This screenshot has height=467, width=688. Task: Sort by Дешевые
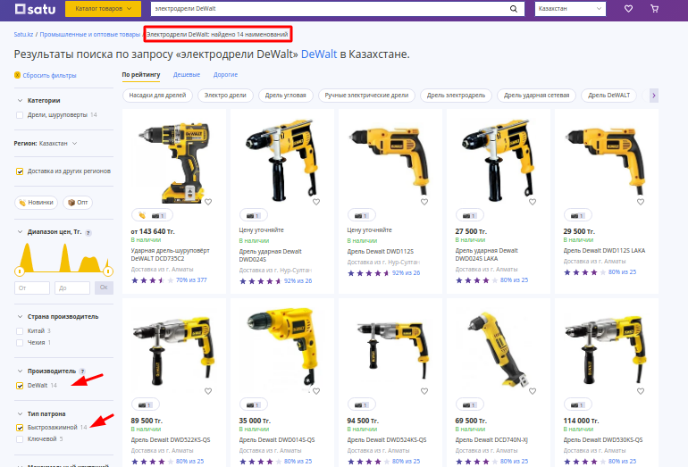click(187, 74)
